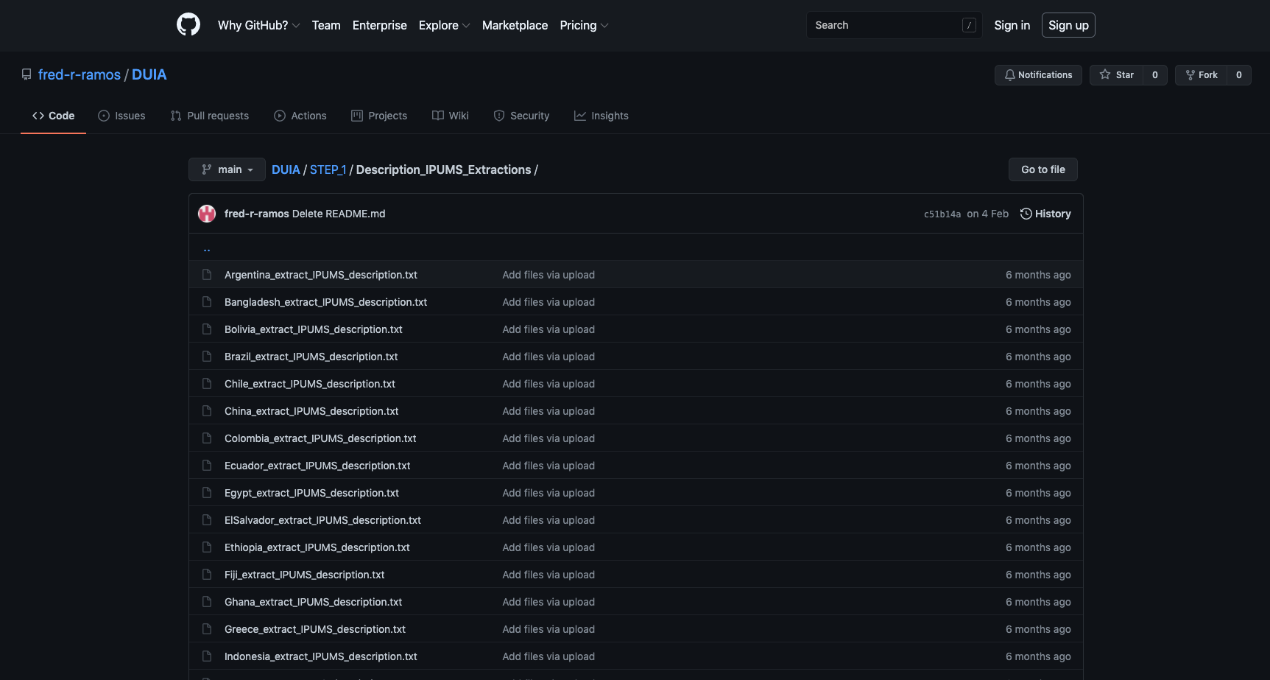Viewport: 1270px width, 680px height.
Task: Open the main branch dropdown
Action: [227, 169]
